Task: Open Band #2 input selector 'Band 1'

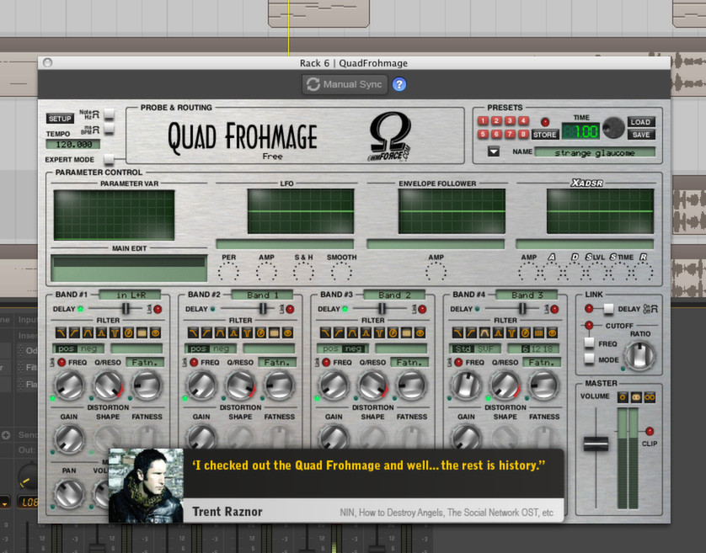Action: (263, 295)
